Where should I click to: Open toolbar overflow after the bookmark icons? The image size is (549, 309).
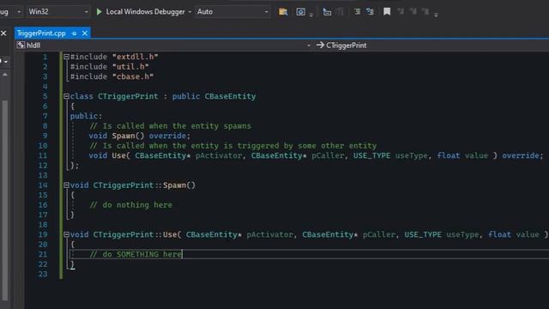pyautogui.click(x=436, y=15)
